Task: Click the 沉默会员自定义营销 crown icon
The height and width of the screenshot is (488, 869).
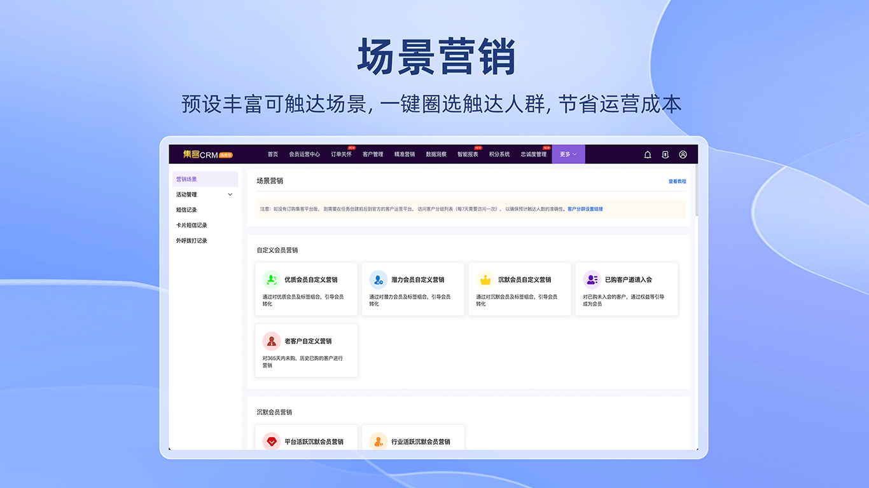Action: point(485,280)
